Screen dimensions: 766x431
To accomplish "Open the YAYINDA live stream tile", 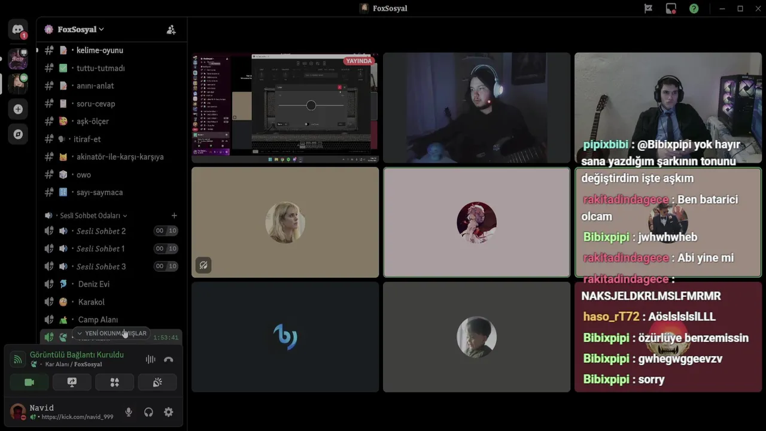I will click(x=285, y=108).
